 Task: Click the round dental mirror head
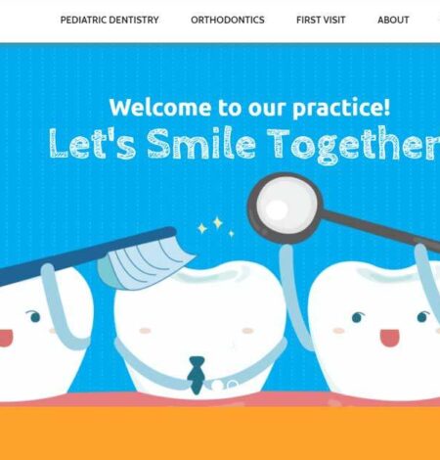coord(285,207)
